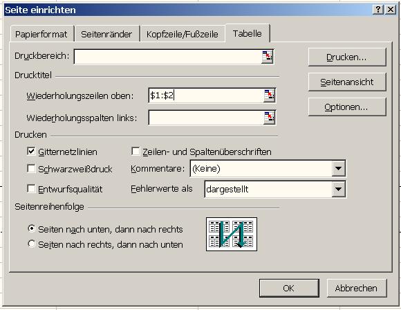Select Seiten nach unten, dann nach rechts
Image resolution: width=401 pixels, height=310 pixels.
click(31, 228)
